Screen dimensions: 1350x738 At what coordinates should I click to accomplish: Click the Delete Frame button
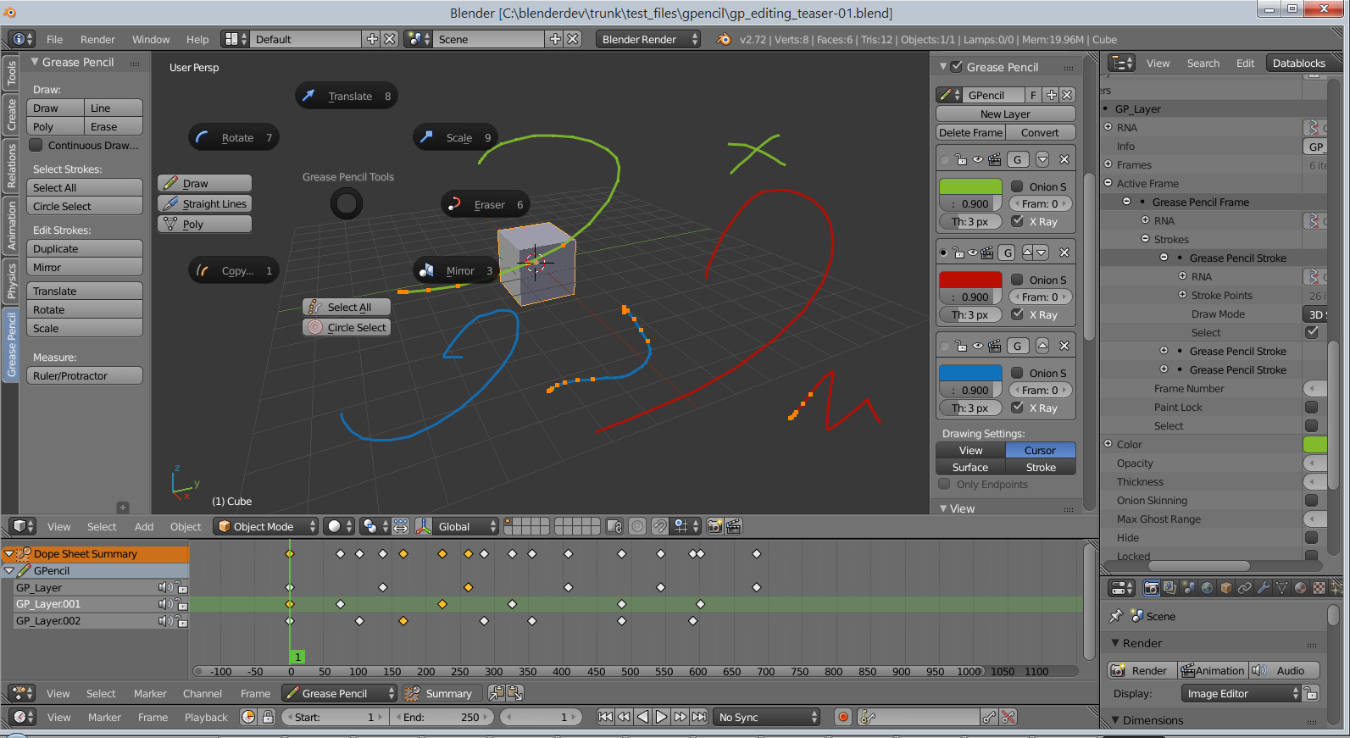pyautogui.click(x=970, y=132)
